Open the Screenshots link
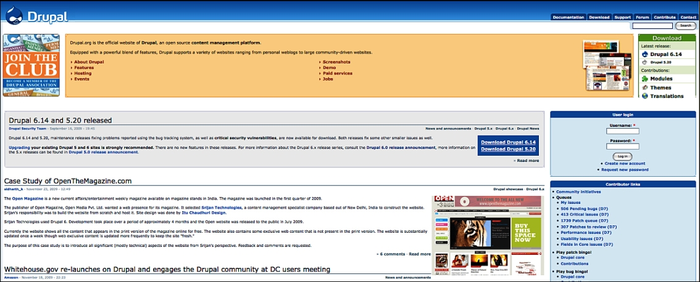This screenshot has height=282, width=700. click(x=336, y=62)
